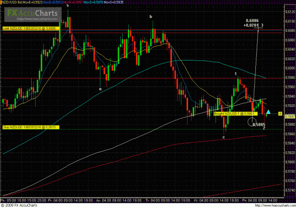Click the +0,0201 projection annotation
The image size is (296, 208).
click(x=251, y=25)
